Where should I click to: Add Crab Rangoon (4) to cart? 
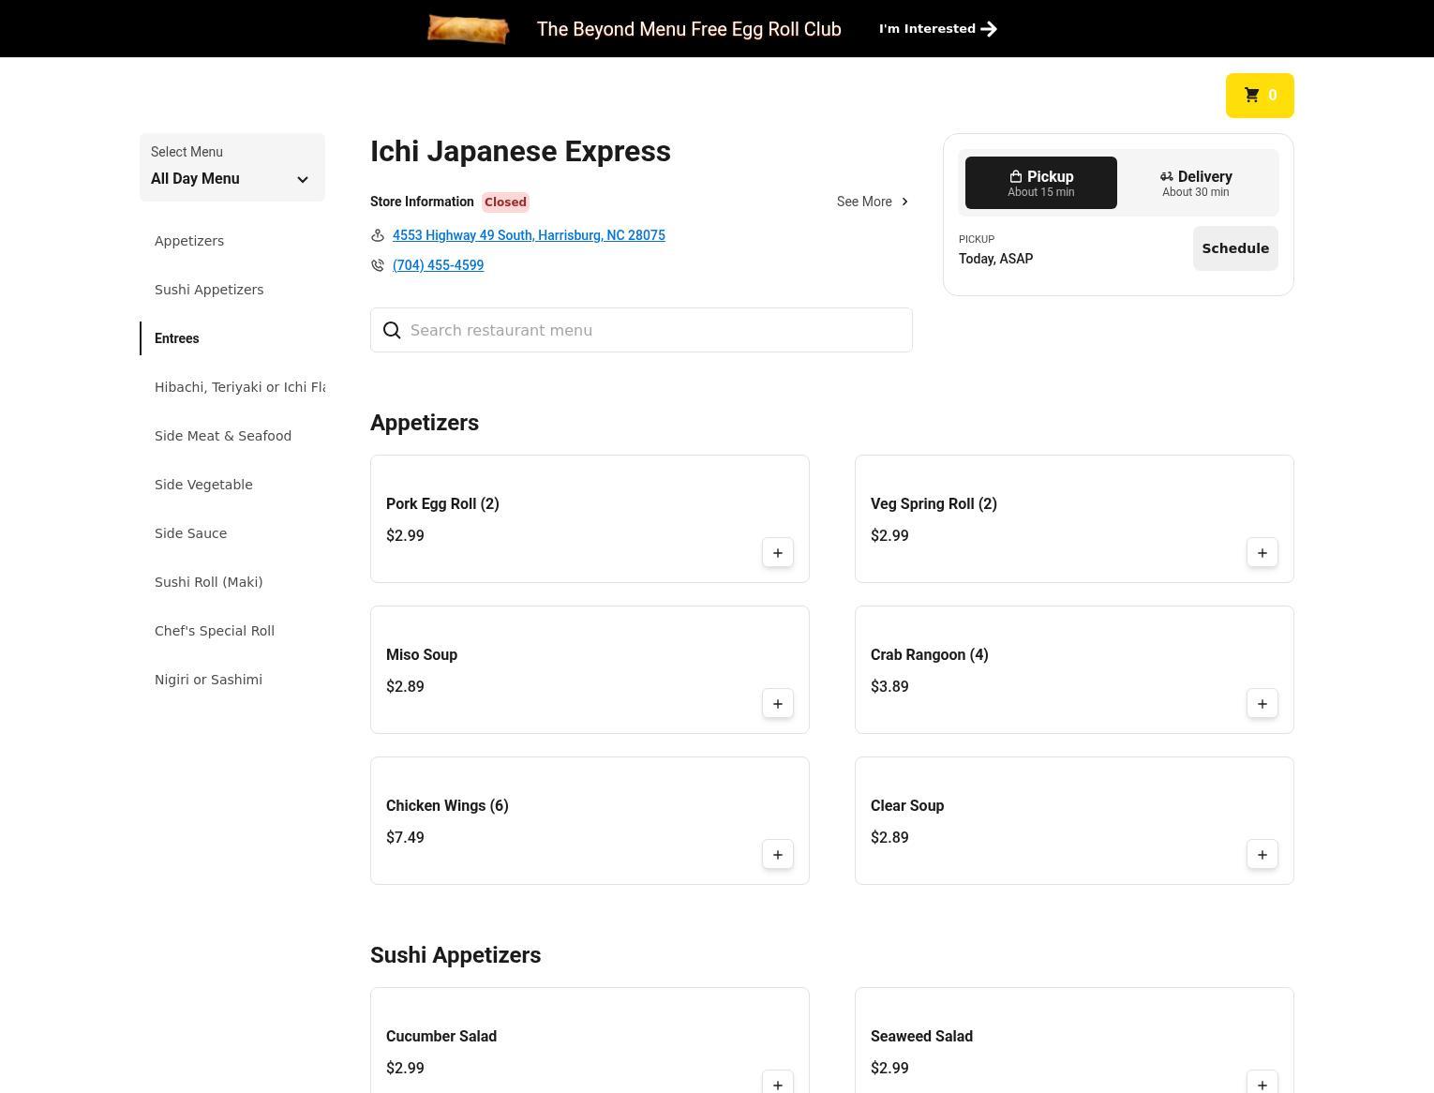tap(1262, 704)
